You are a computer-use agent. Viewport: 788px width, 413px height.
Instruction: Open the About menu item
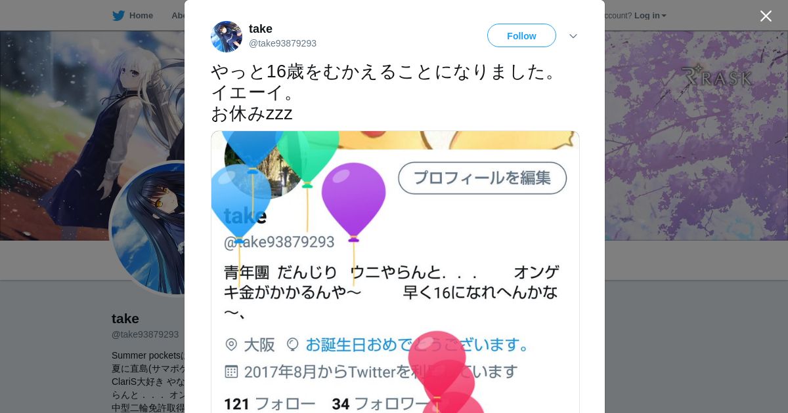click(x=177, y=16)
